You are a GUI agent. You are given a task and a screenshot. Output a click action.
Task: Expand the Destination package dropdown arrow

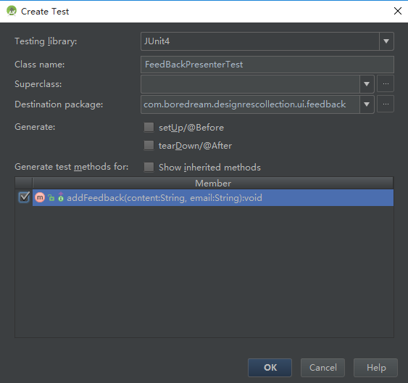coord(367,104)
